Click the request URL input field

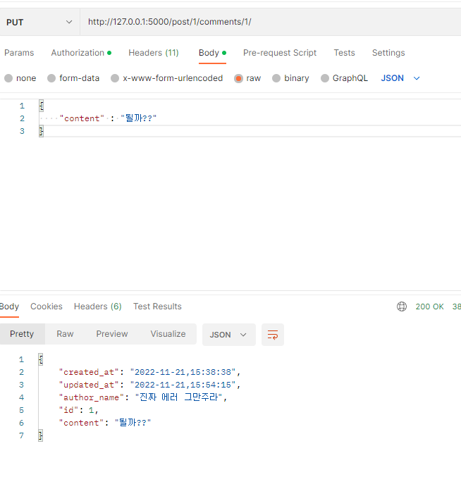point(271,22)
